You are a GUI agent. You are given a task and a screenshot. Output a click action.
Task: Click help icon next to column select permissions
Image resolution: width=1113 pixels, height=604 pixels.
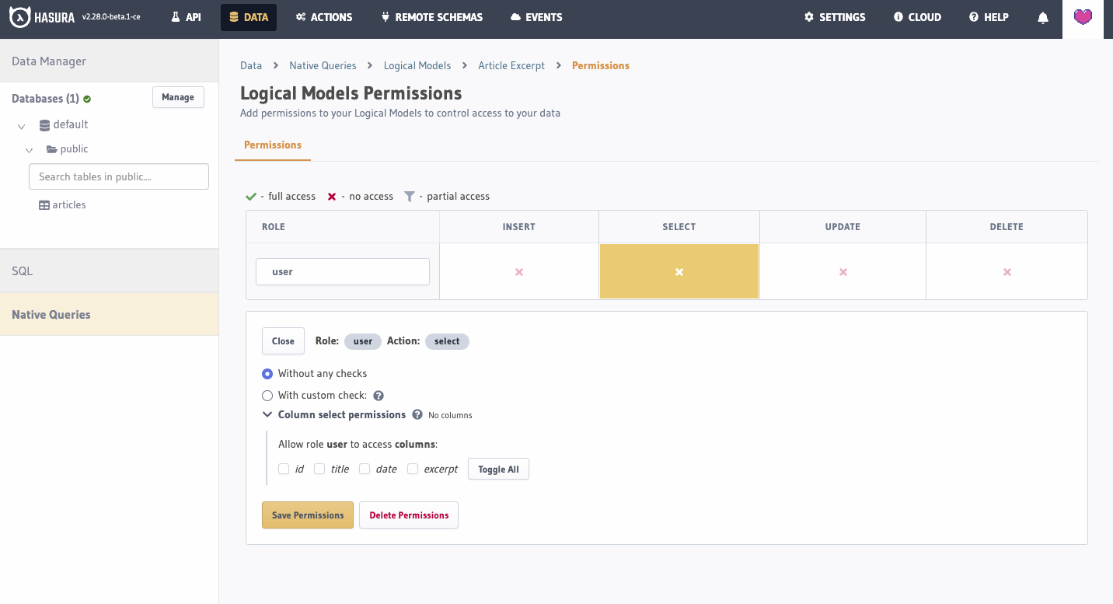[x=417, y=415]
